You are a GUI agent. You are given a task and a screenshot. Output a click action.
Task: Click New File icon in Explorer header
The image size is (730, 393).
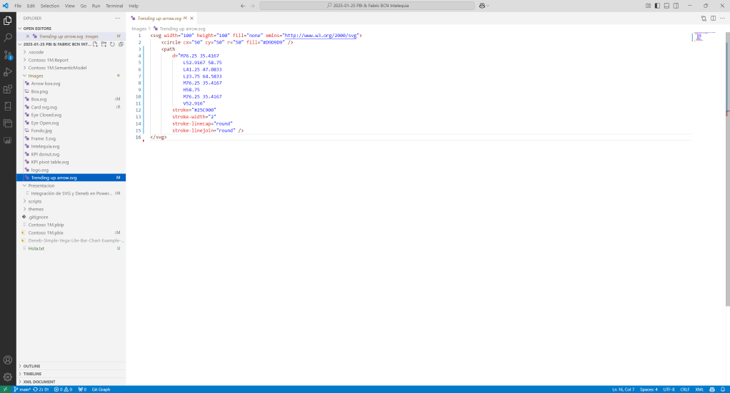(x=95, y=44)
